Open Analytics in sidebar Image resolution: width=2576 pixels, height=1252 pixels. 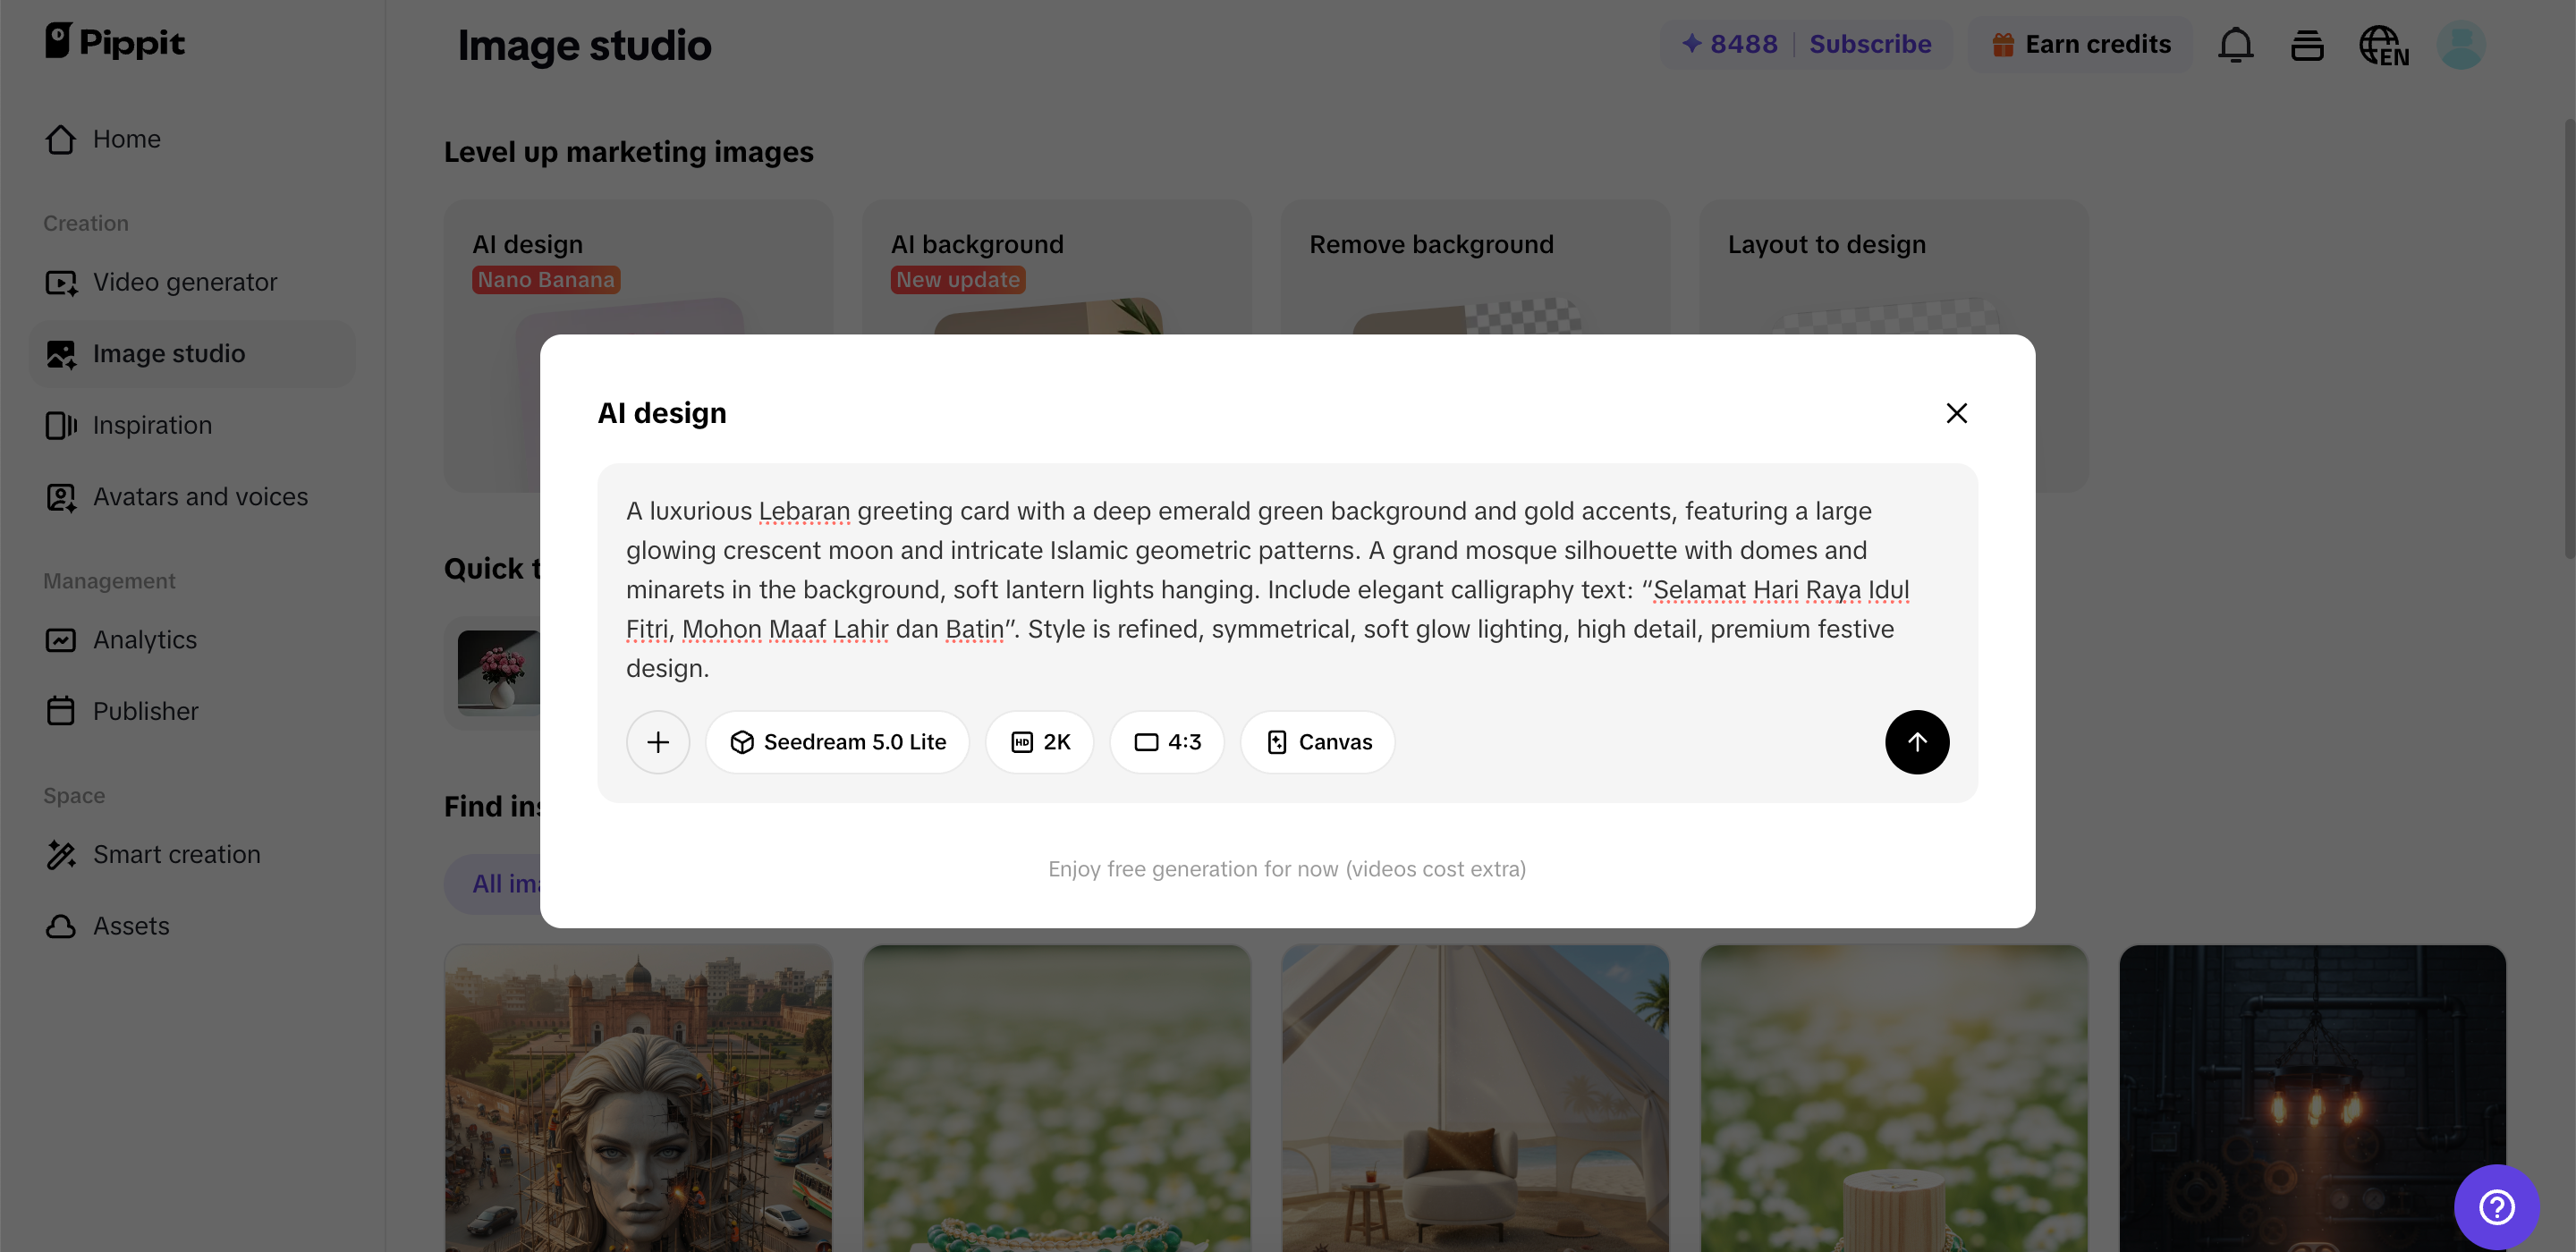click(x=145, y=640)
